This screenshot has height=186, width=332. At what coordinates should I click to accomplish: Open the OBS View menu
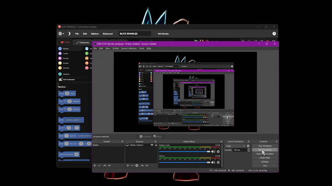tap(108, 49)
